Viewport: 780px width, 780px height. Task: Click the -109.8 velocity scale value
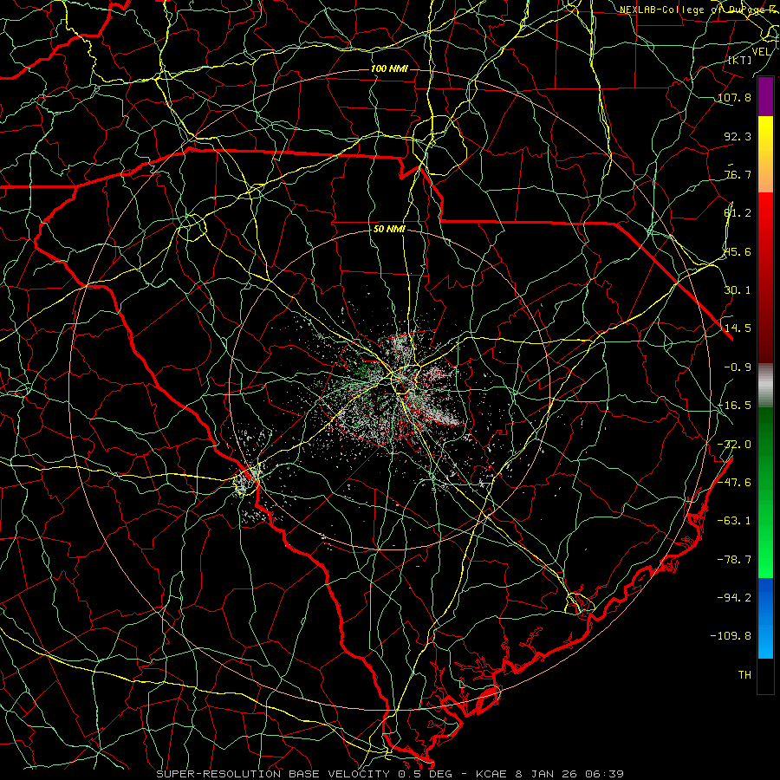pos(731,636)
